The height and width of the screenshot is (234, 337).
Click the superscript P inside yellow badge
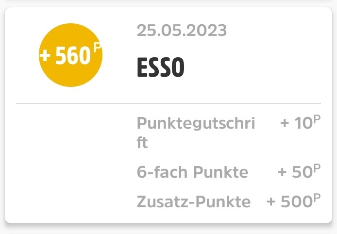(x=97, y=48)
